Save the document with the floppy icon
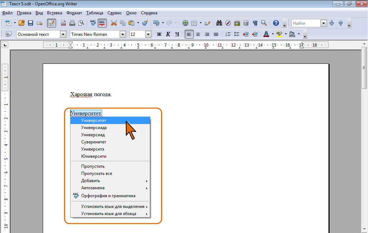The image size is (368, 233). 31,23
